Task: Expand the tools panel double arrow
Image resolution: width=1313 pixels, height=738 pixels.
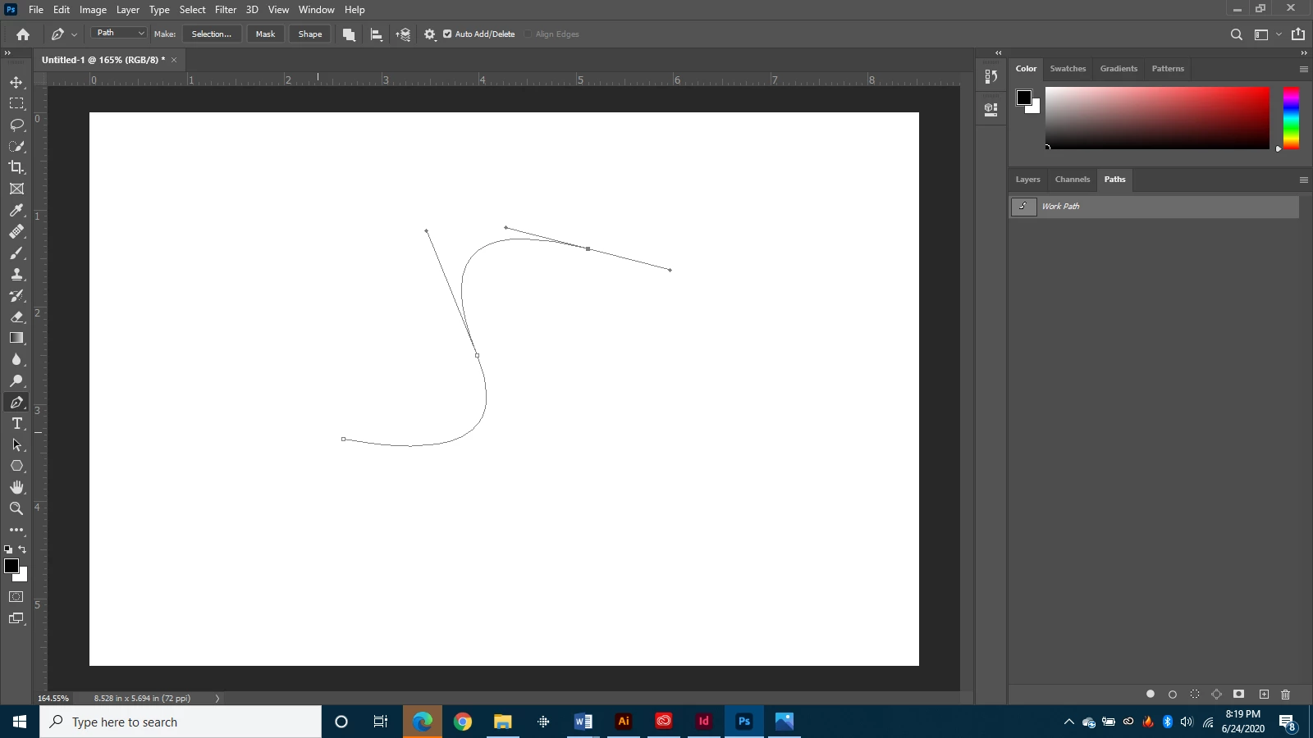Action: (7, 52)
